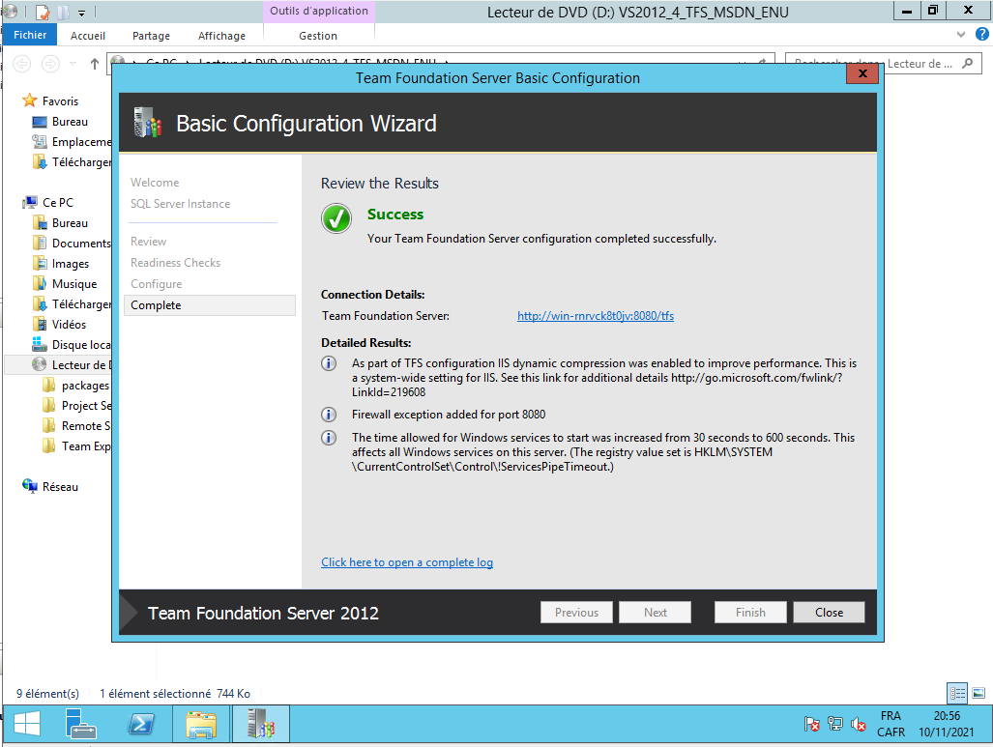Open File Explorer from the taskbar
993x747 pixels.
(x=201, y=723)
